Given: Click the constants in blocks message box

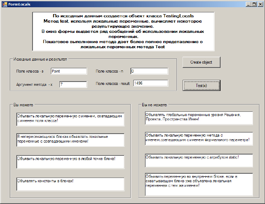Looking at the screenshot, I should tap(71, 184).
